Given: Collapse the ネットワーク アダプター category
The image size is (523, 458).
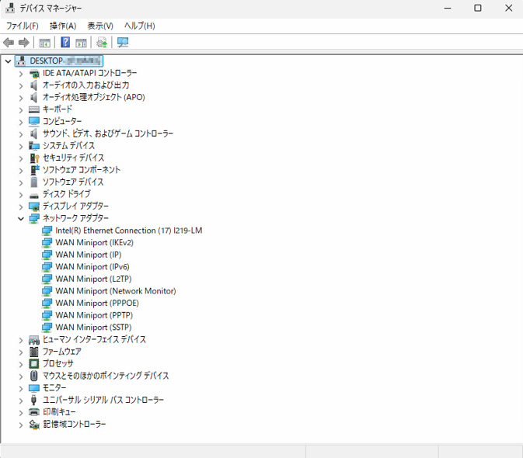Looking at the screenshot, I should pos(21,219).
